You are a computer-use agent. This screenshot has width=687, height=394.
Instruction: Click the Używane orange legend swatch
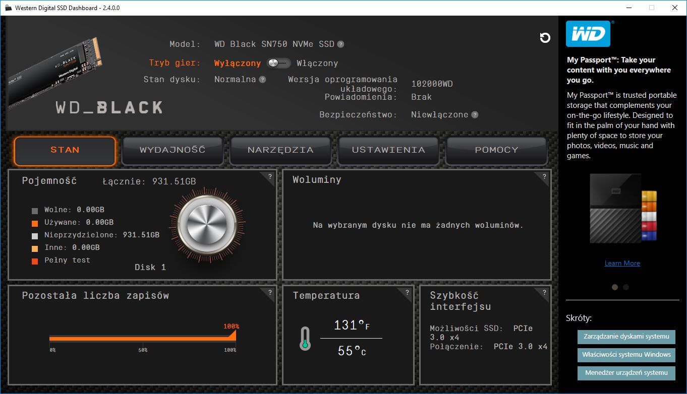(35, 223)
